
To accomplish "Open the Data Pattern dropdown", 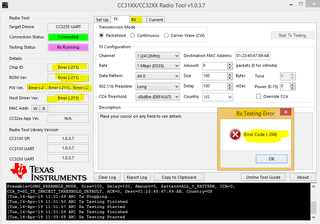I will click(158, 76).
